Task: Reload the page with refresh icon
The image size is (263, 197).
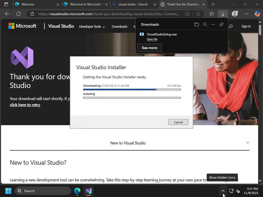Action: click(x=18, y=14)
